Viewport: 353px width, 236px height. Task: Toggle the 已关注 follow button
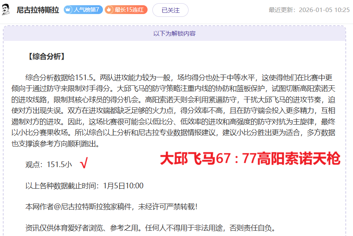coord(170,10)
